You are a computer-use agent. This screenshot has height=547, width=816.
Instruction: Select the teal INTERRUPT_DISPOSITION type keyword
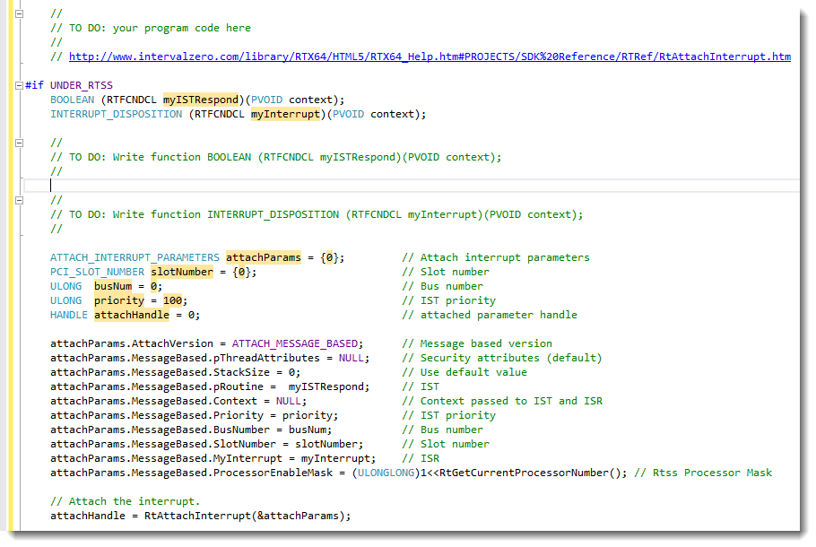(x=116, y=114)
